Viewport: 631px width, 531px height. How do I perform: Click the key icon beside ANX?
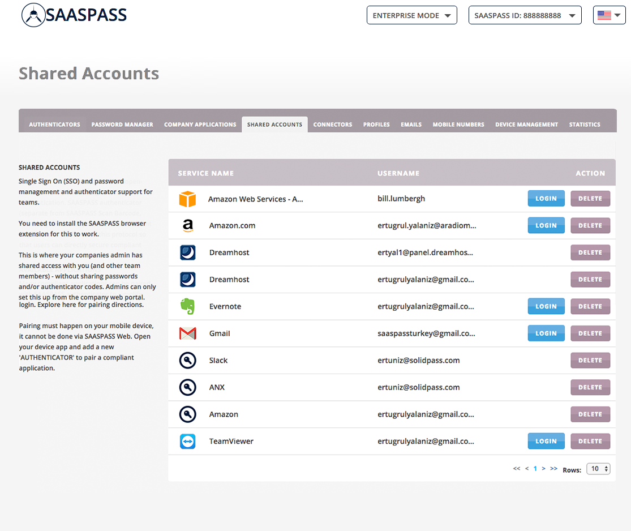click(x=187, y=387)
